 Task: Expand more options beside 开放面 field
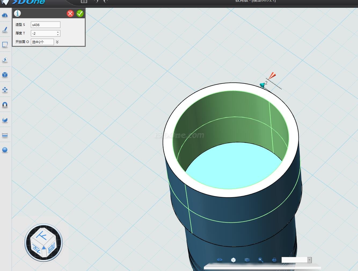click(57, 42)
